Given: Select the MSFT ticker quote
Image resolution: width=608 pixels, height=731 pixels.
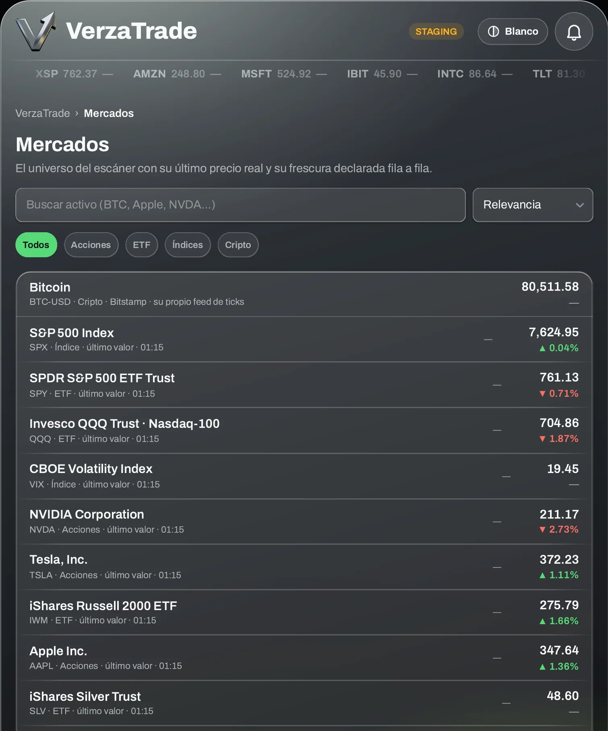Looking at the screenshot, I should pyautogui.click(x=284, y=74).
